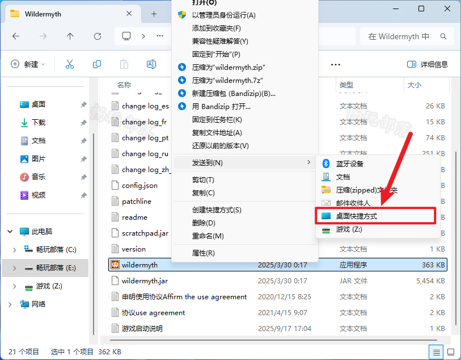Image resolution: width=461 pixels, height=360 pixels.
Task: Select file scratchpad.jar
Action: coord(145,233)
